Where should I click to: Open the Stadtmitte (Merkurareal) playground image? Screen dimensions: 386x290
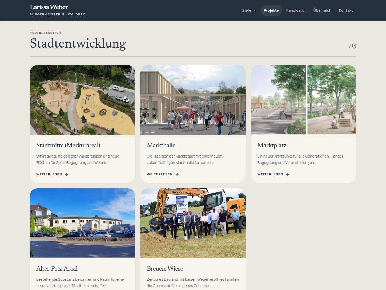point(82,100)
